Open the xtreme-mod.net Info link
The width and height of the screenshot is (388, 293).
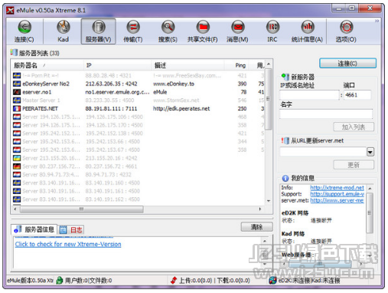pos(337,188)
